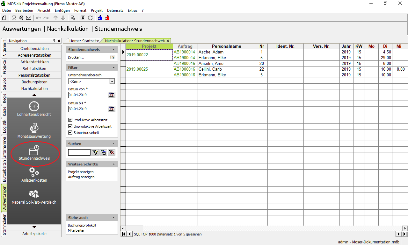Uncheck Produktive Arbeitszeit checkbox
This screenshot has height=245, width=408.
point(70,120)
